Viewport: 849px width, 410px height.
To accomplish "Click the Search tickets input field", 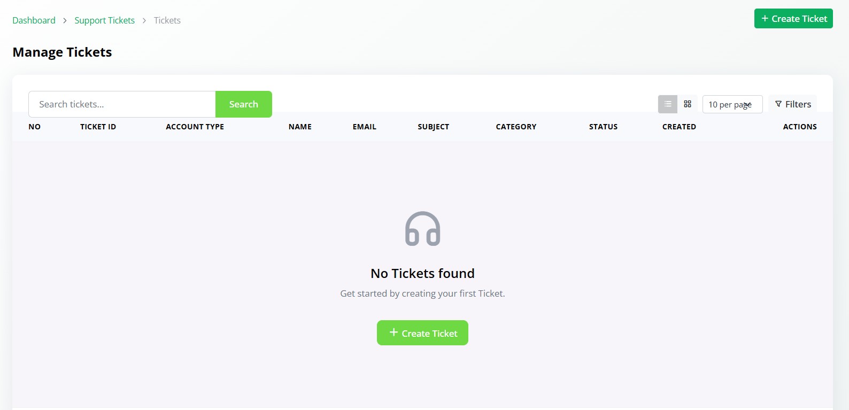I will [x=122, y=104].
